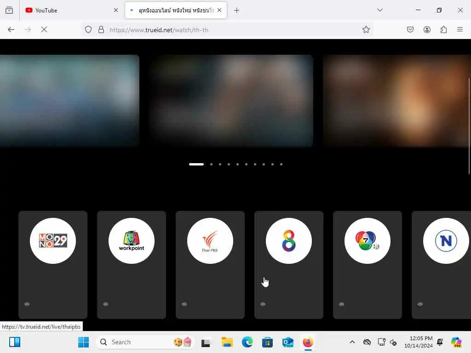Switch to the TrueID movie tab
The image size is (471, 353).
[176, 10]
